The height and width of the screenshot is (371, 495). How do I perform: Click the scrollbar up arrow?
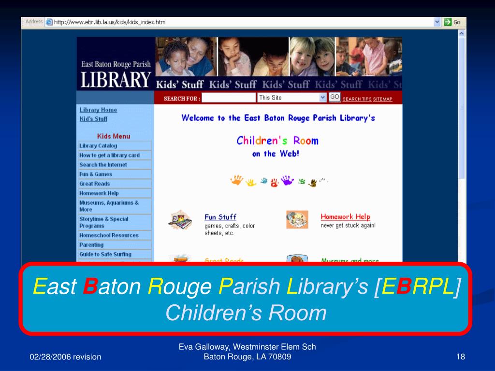[x=462, y=33]
